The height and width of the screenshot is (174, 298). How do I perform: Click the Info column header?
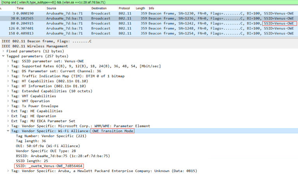[152, 8]
